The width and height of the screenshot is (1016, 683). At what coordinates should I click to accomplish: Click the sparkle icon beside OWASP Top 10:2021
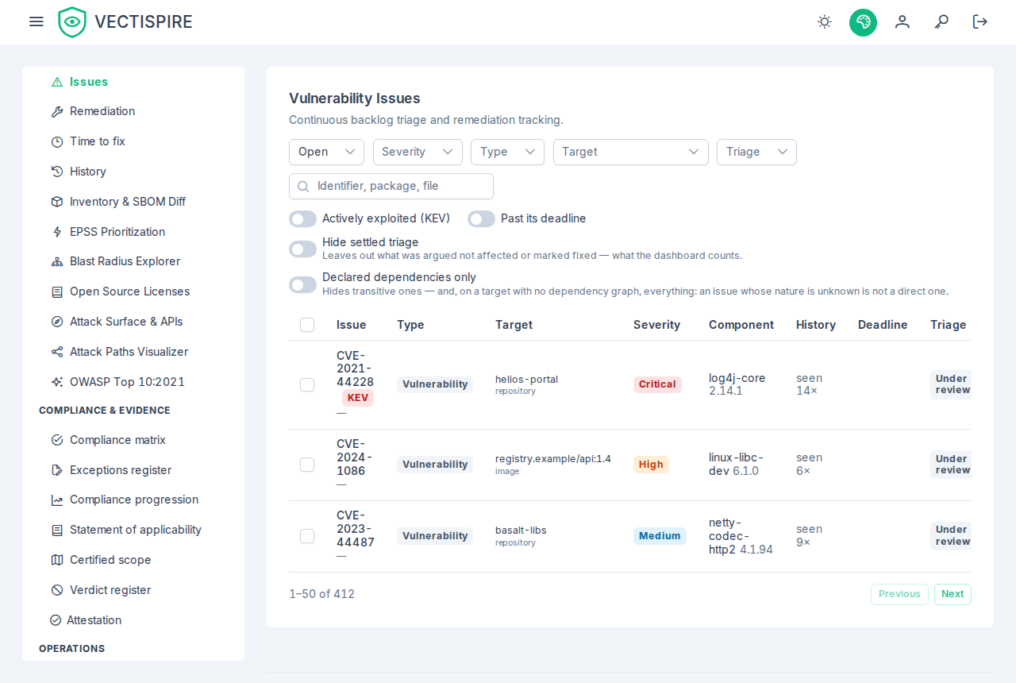pos(57,382)
